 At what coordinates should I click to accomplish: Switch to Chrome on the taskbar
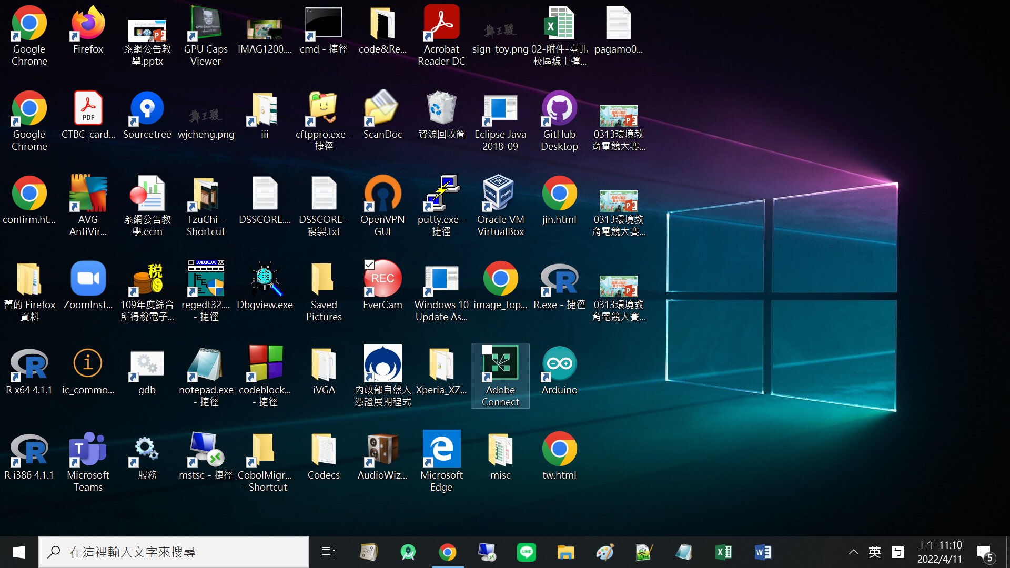tap(448, 552)
